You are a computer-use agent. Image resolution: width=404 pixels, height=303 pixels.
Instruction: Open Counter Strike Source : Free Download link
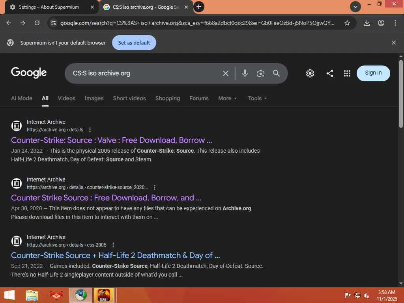coord(106,198)
